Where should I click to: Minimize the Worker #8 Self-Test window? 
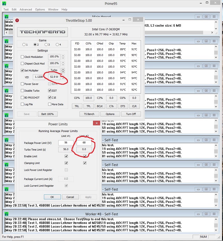tap(198, 214)
